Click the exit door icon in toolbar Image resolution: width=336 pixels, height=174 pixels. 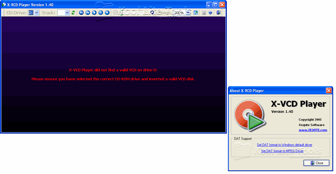pos(218,13)
